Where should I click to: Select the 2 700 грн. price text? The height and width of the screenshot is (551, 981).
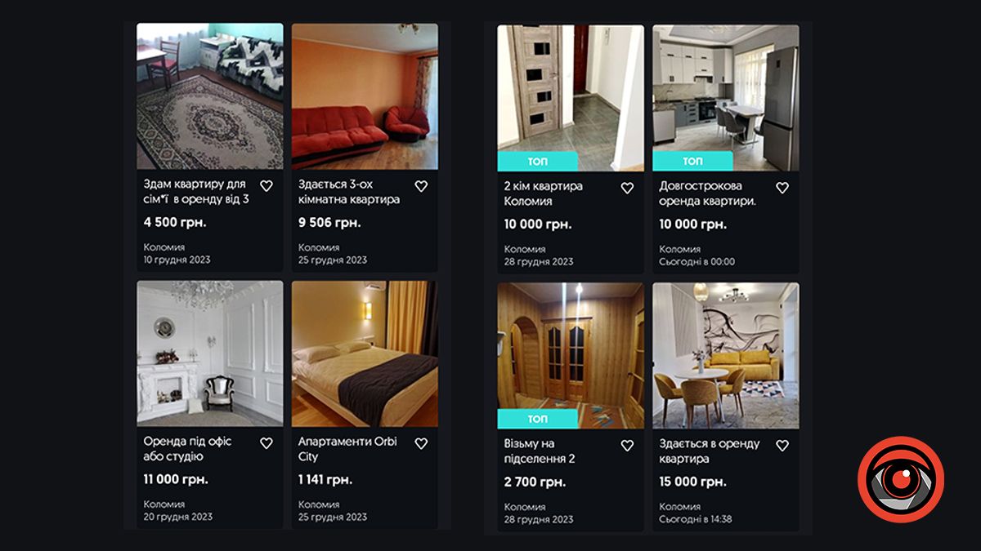(537, 482)
